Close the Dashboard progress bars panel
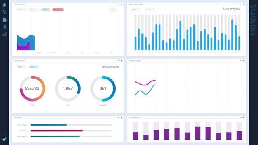258x145 pixels. pyautogui.click(x=121, y=117)
